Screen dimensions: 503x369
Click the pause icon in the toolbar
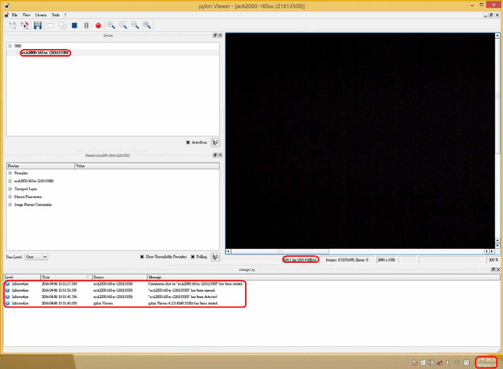(86, 26)
